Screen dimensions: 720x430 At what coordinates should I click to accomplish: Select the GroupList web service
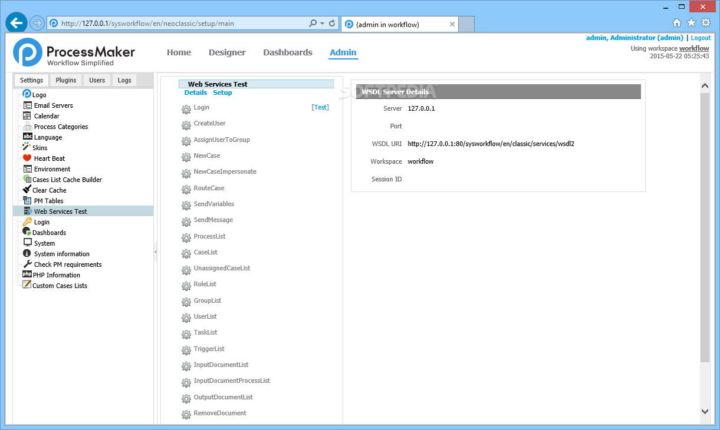208,300
